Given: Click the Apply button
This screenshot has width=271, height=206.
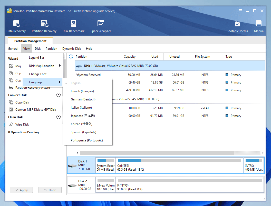Looking at the screenshot, I should pos(21,190).
